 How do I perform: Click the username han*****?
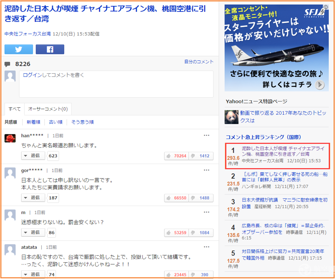[x=32, y=136]
